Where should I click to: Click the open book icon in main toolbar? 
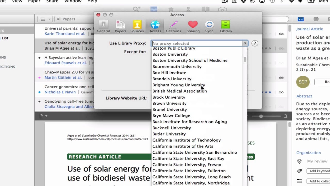[x=205, y=10]
